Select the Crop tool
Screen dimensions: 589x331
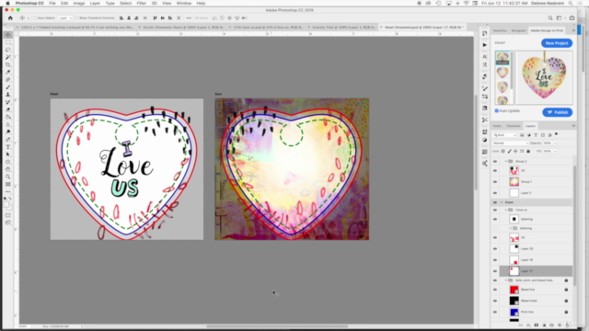pyautogui.click(x=8, y=65)
